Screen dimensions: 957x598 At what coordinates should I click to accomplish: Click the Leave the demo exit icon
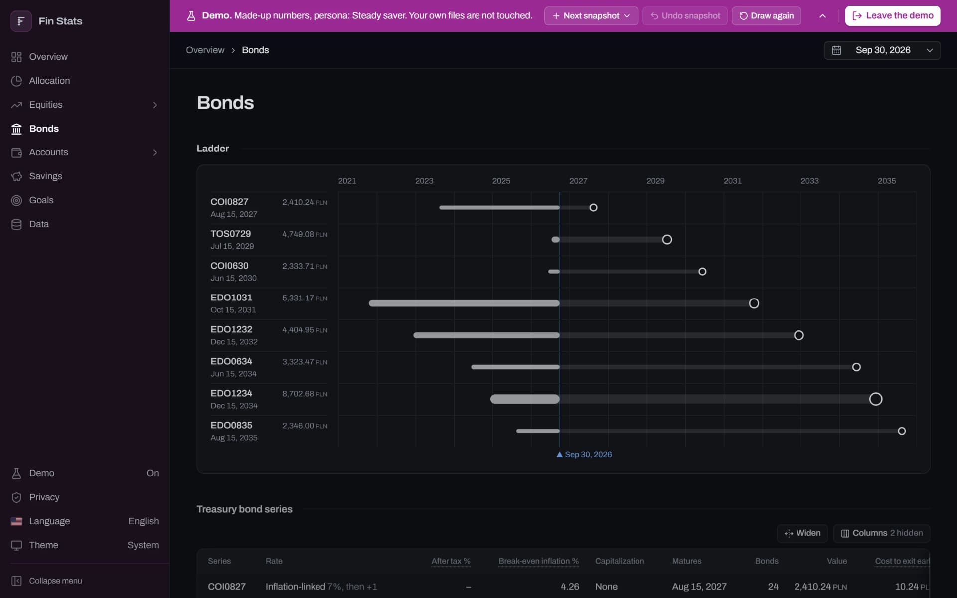[857, 16]
